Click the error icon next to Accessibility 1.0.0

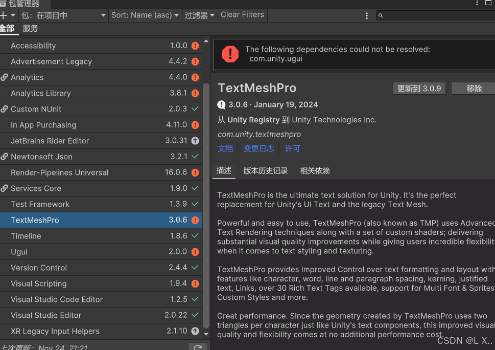(195, 46)
